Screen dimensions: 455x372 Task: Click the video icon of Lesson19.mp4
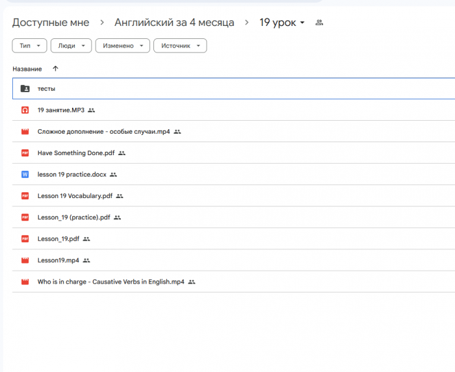point(25,260)
